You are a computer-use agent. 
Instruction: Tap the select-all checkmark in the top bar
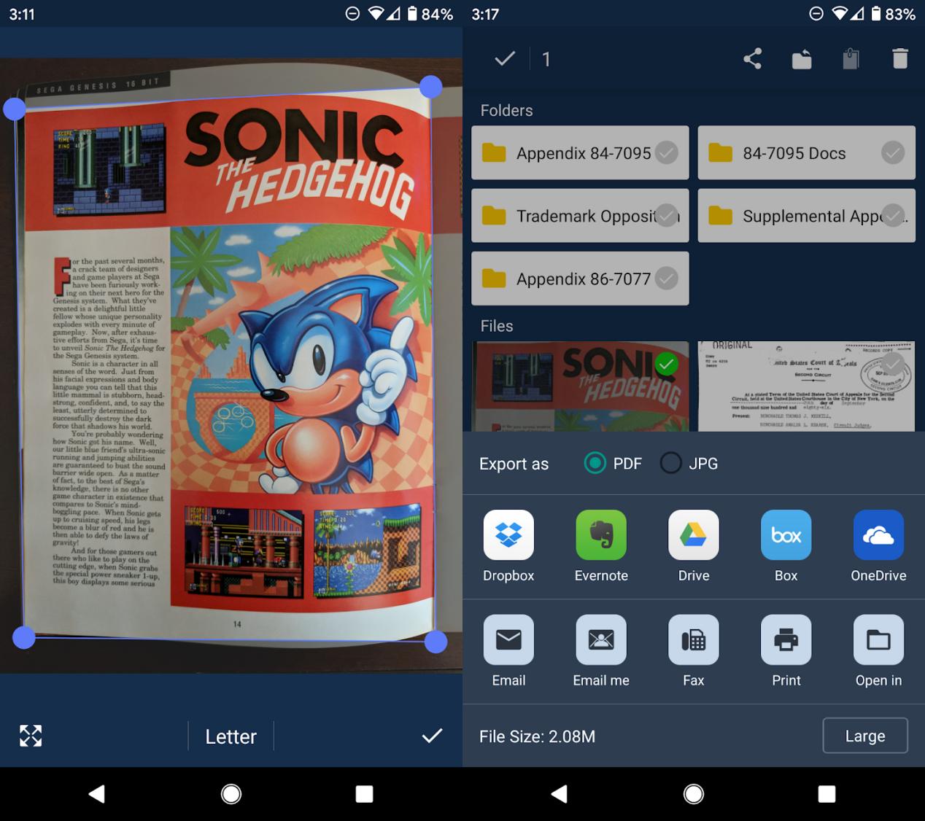point(505,58)
